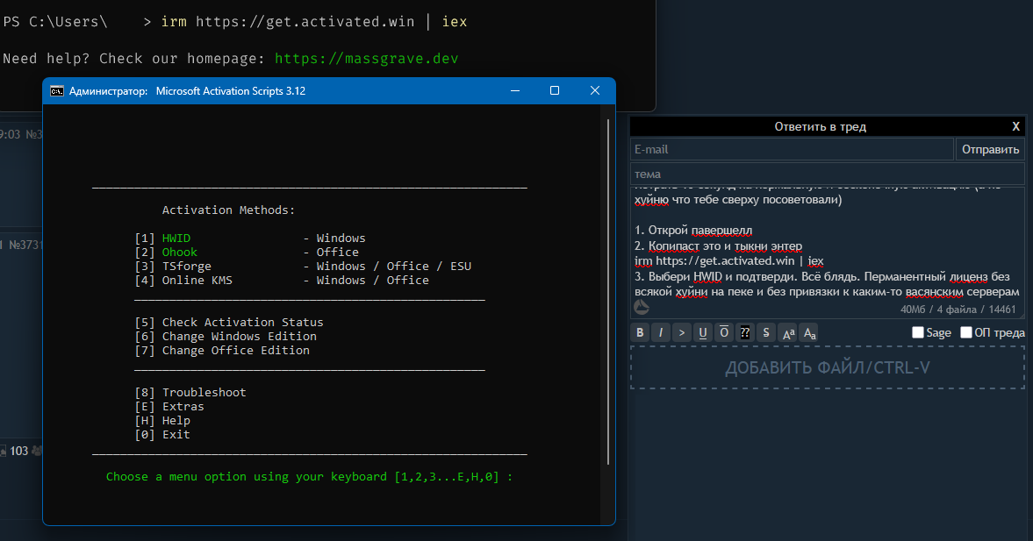Open the massgrave.dev link in PowerShell
Screen dimensions: 1033x541
point(366,59)
